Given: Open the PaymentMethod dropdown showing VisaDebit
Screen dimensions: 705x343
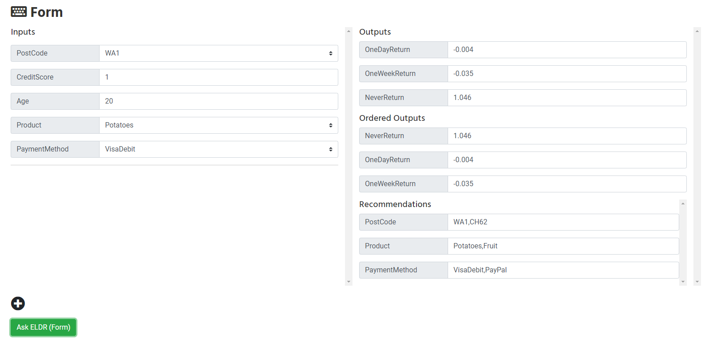Looking at the screenshot, I should tap(218, 149).
